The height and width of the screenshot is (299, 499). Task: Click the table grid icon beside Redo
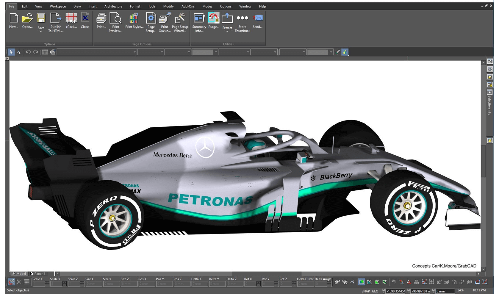[45, 52]
